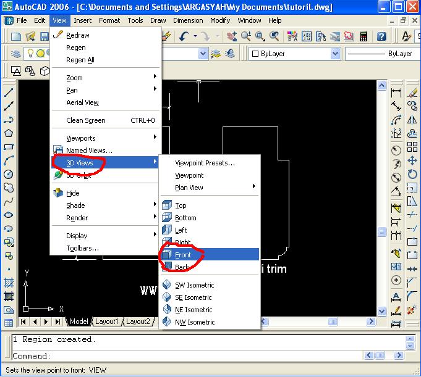Select the Array modify tool
Image resolution: width=421 pixels, height=377 pixels.
412,147
